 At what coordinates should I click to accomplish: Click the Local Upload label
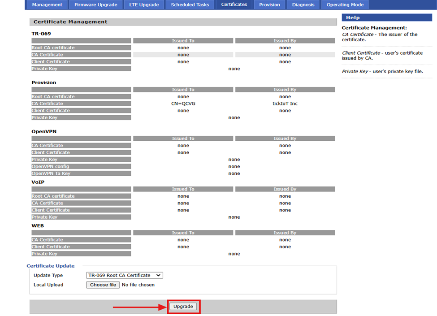[x=48, y=285]
